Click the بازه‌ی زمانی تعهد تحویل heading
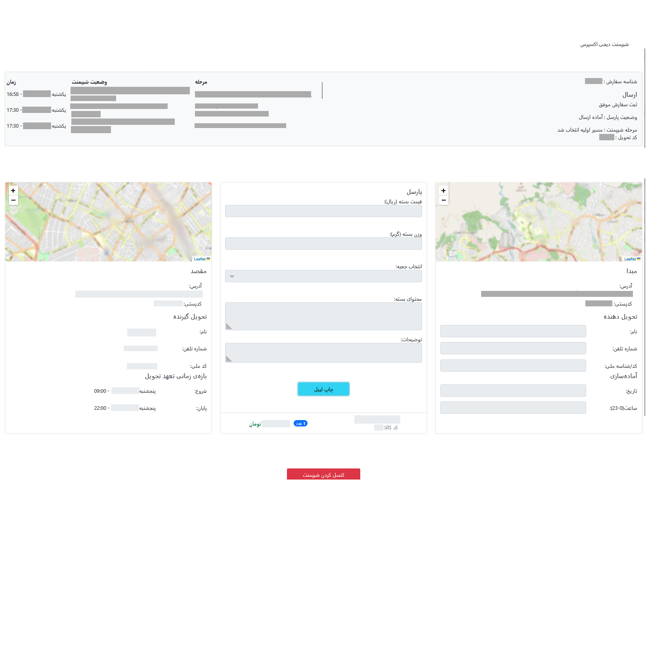This screenshot has height=646, width=646. pyautogui.click(x=176, y=376)
